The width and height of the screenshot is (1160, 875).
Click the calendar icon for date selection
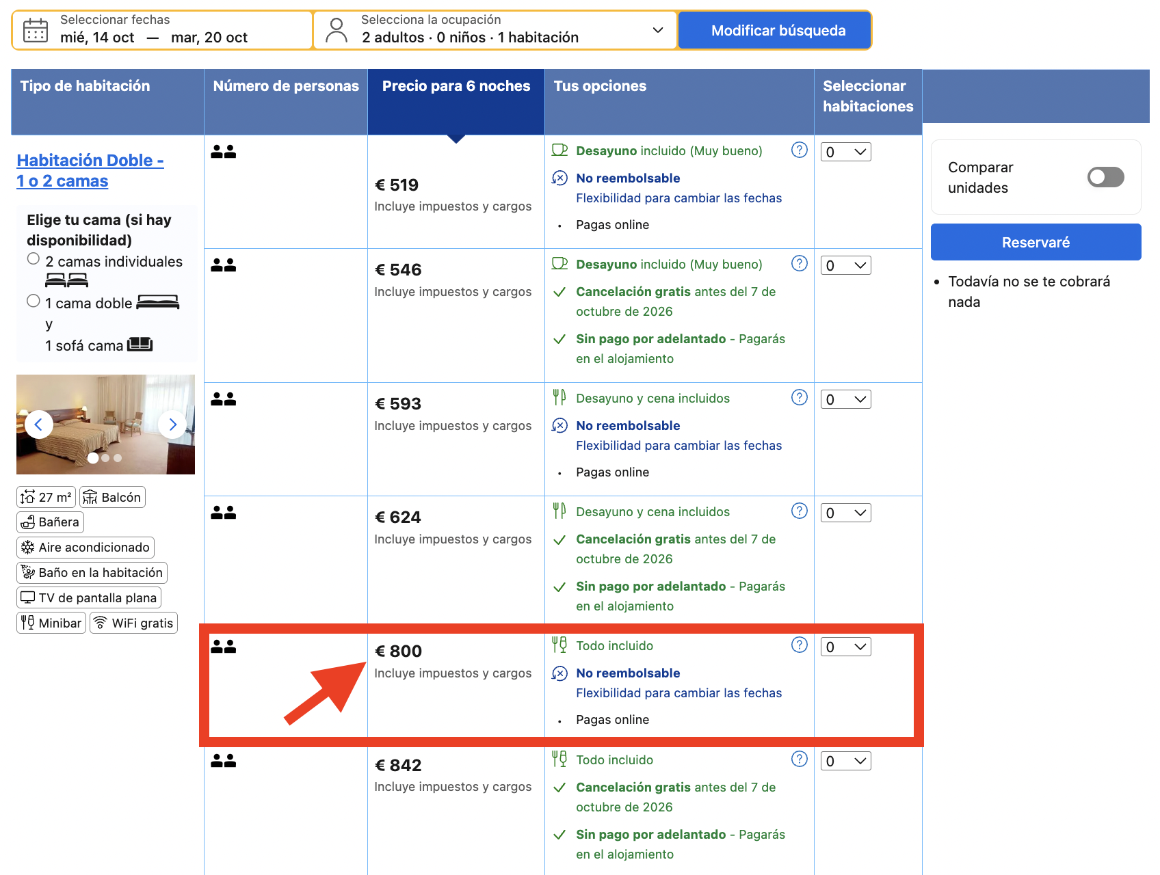[x=36, y=31]
